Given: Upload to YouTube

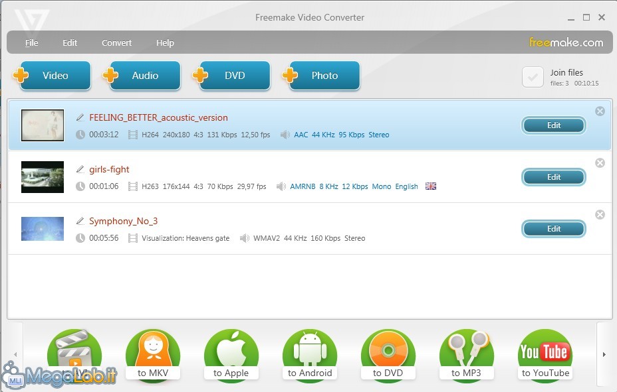Looking at the screenshot, I should tap(545, 355).
